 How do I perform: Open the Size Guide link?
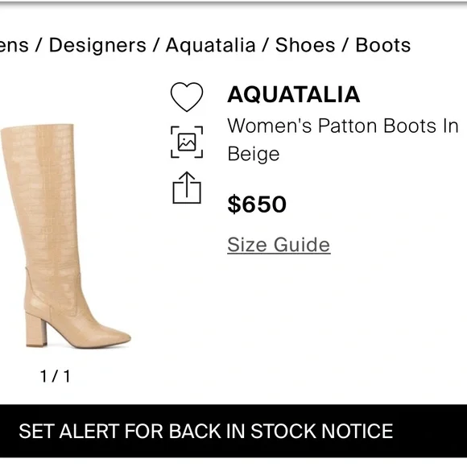pyautogui.click(x=279, y=245)
